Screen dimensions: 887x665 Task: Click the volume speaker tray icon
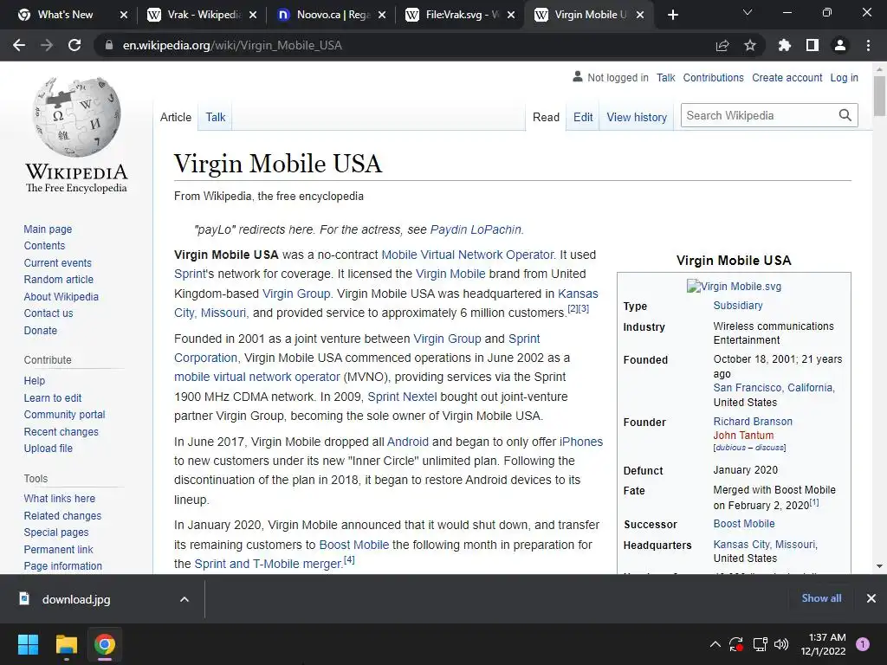(781, 644)
